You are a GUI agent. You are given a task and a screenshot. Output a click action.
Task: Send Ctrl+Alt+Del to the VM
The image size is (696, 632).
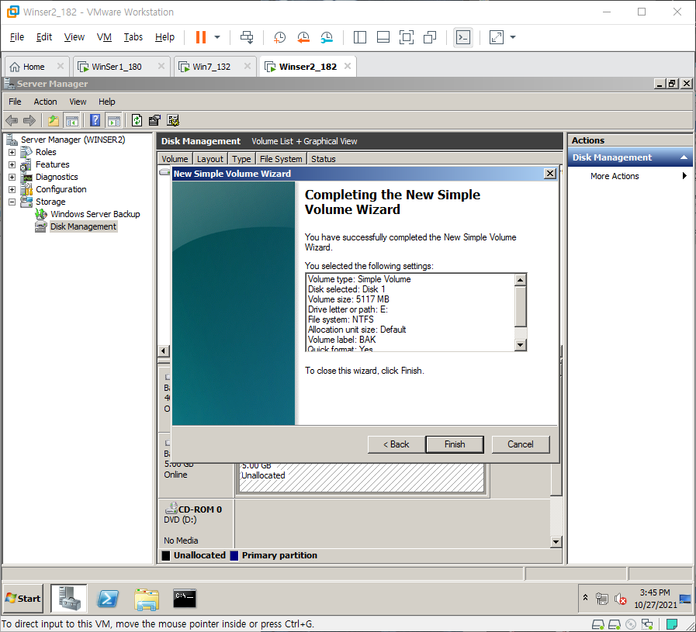(247, 37)
